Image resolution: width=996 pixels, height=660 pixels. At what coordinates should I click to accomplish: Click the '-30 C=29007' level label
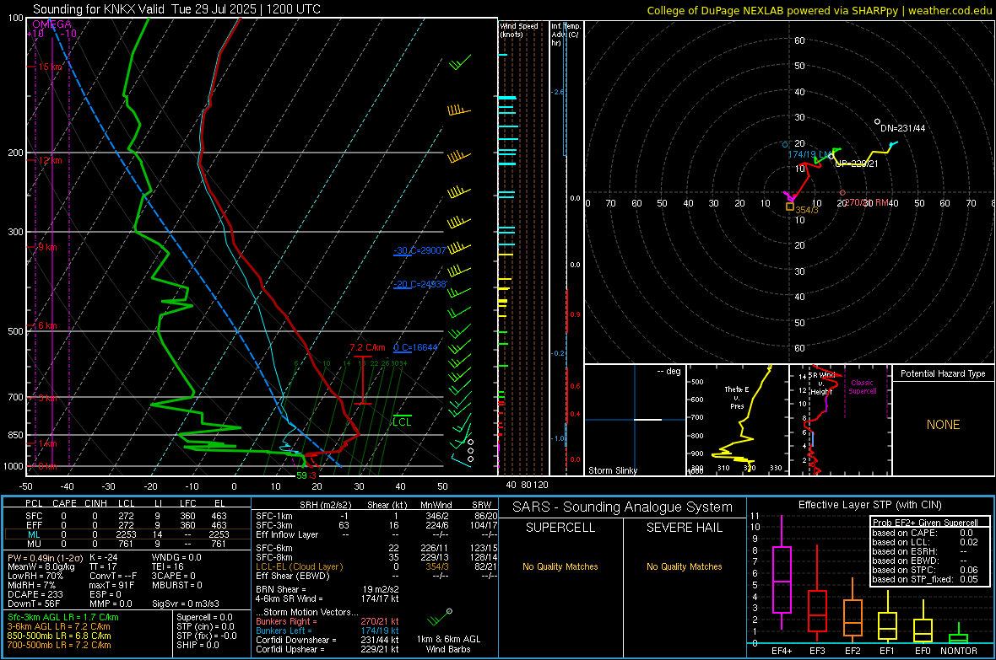(420, 250)
